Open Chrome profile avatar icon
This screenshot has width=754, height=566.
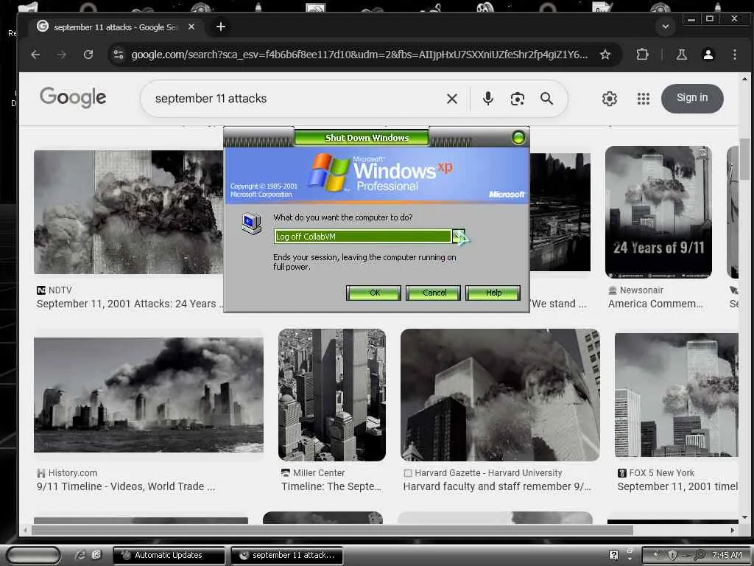(x=708, y=55)
